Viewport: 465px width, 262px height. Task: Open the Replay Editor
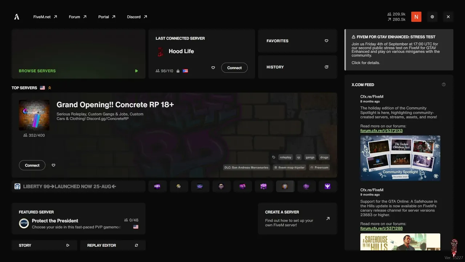(113, 245)
